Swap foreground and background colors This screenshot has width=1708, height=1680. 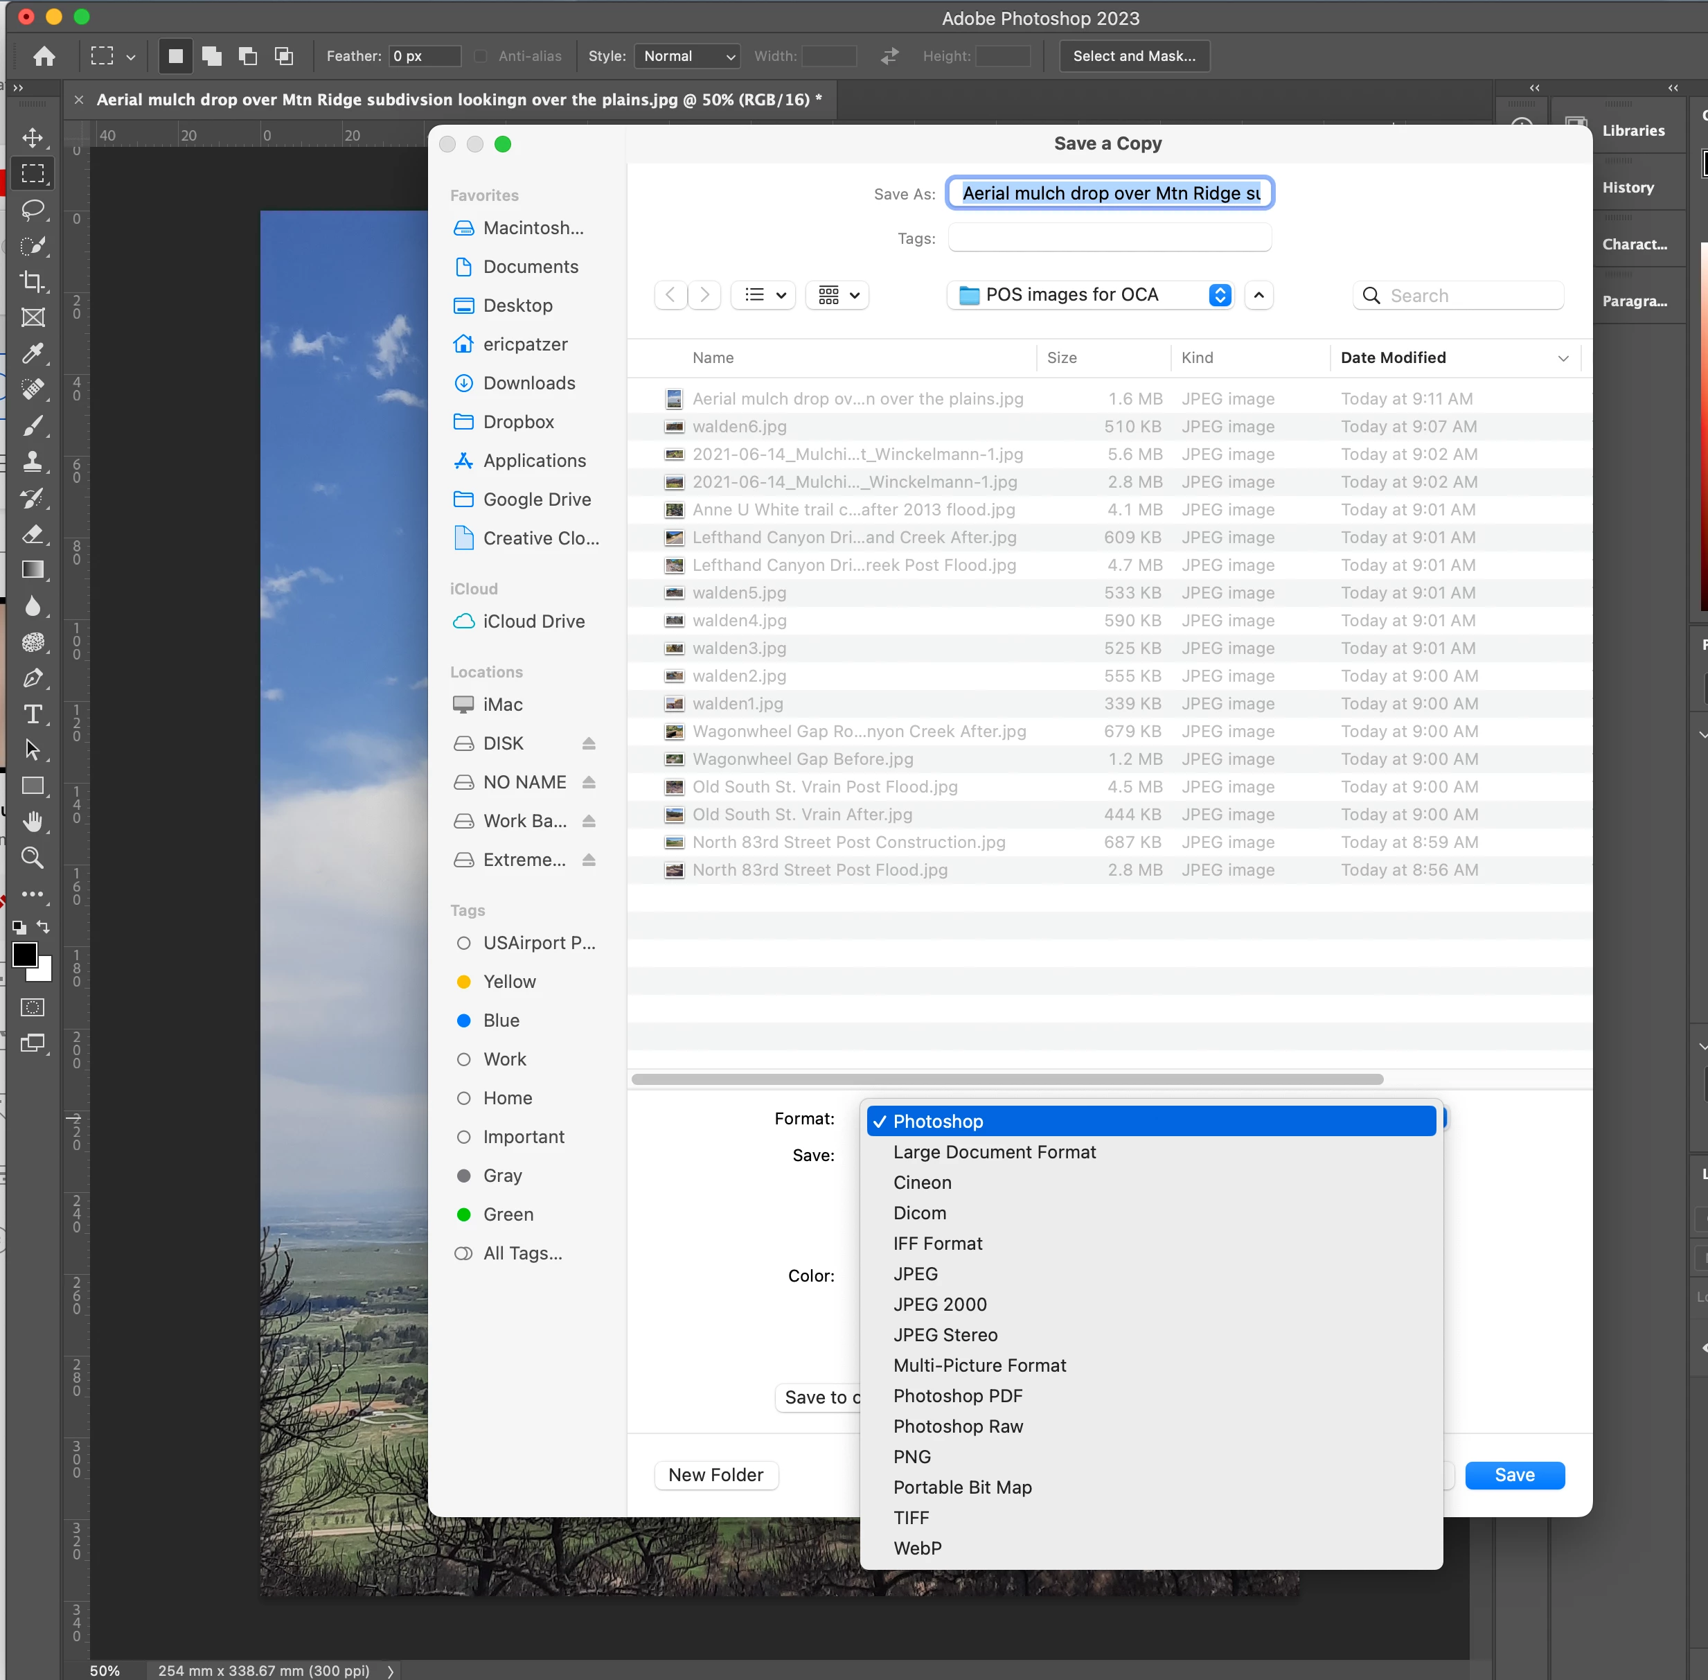click(43, 926)
